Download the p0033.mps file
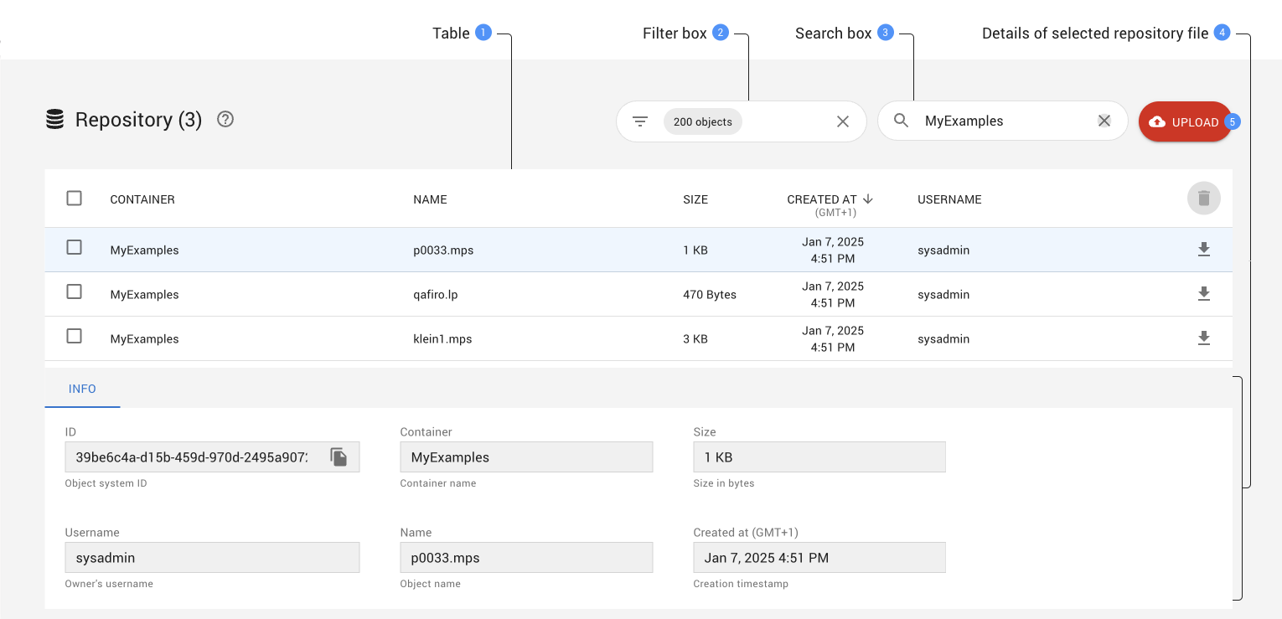The image size is (1282, 619). point(1203,250)
